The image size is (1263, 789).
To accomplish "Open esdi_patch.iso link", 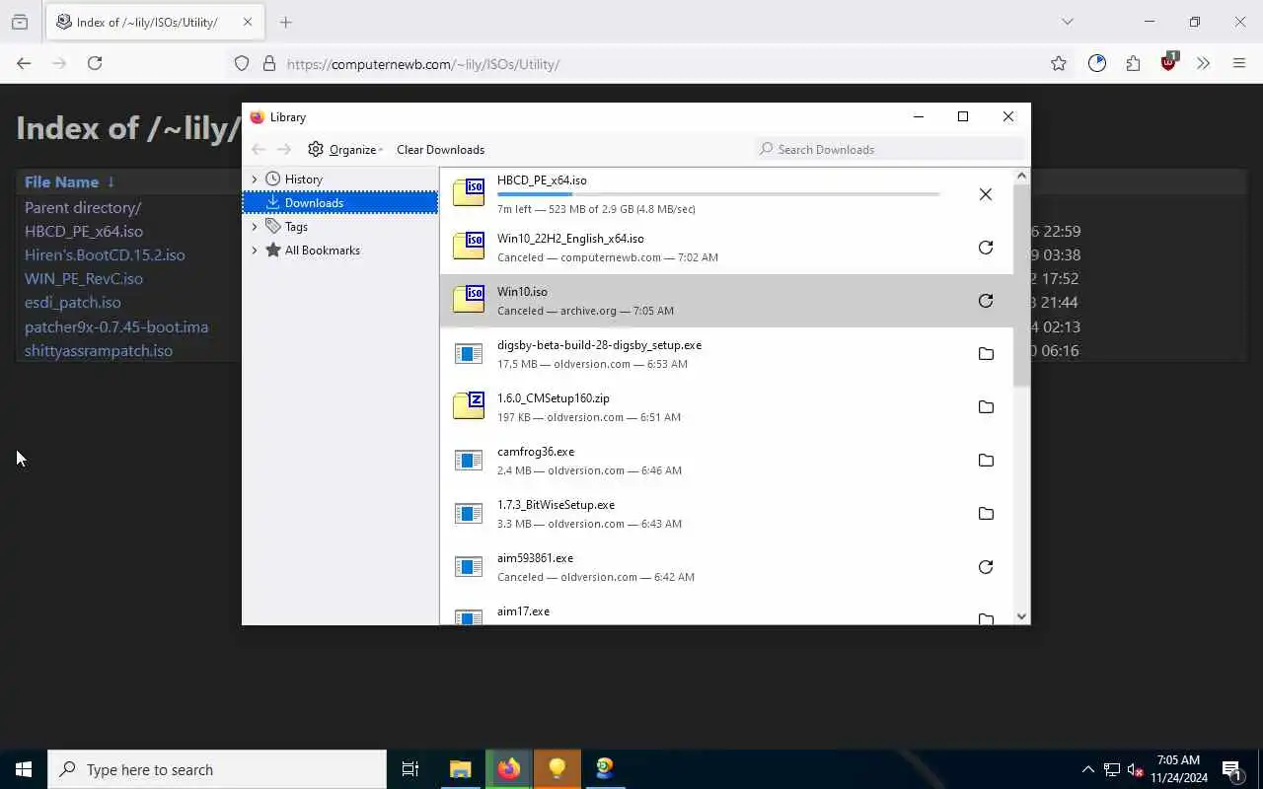I will (73, 303).
